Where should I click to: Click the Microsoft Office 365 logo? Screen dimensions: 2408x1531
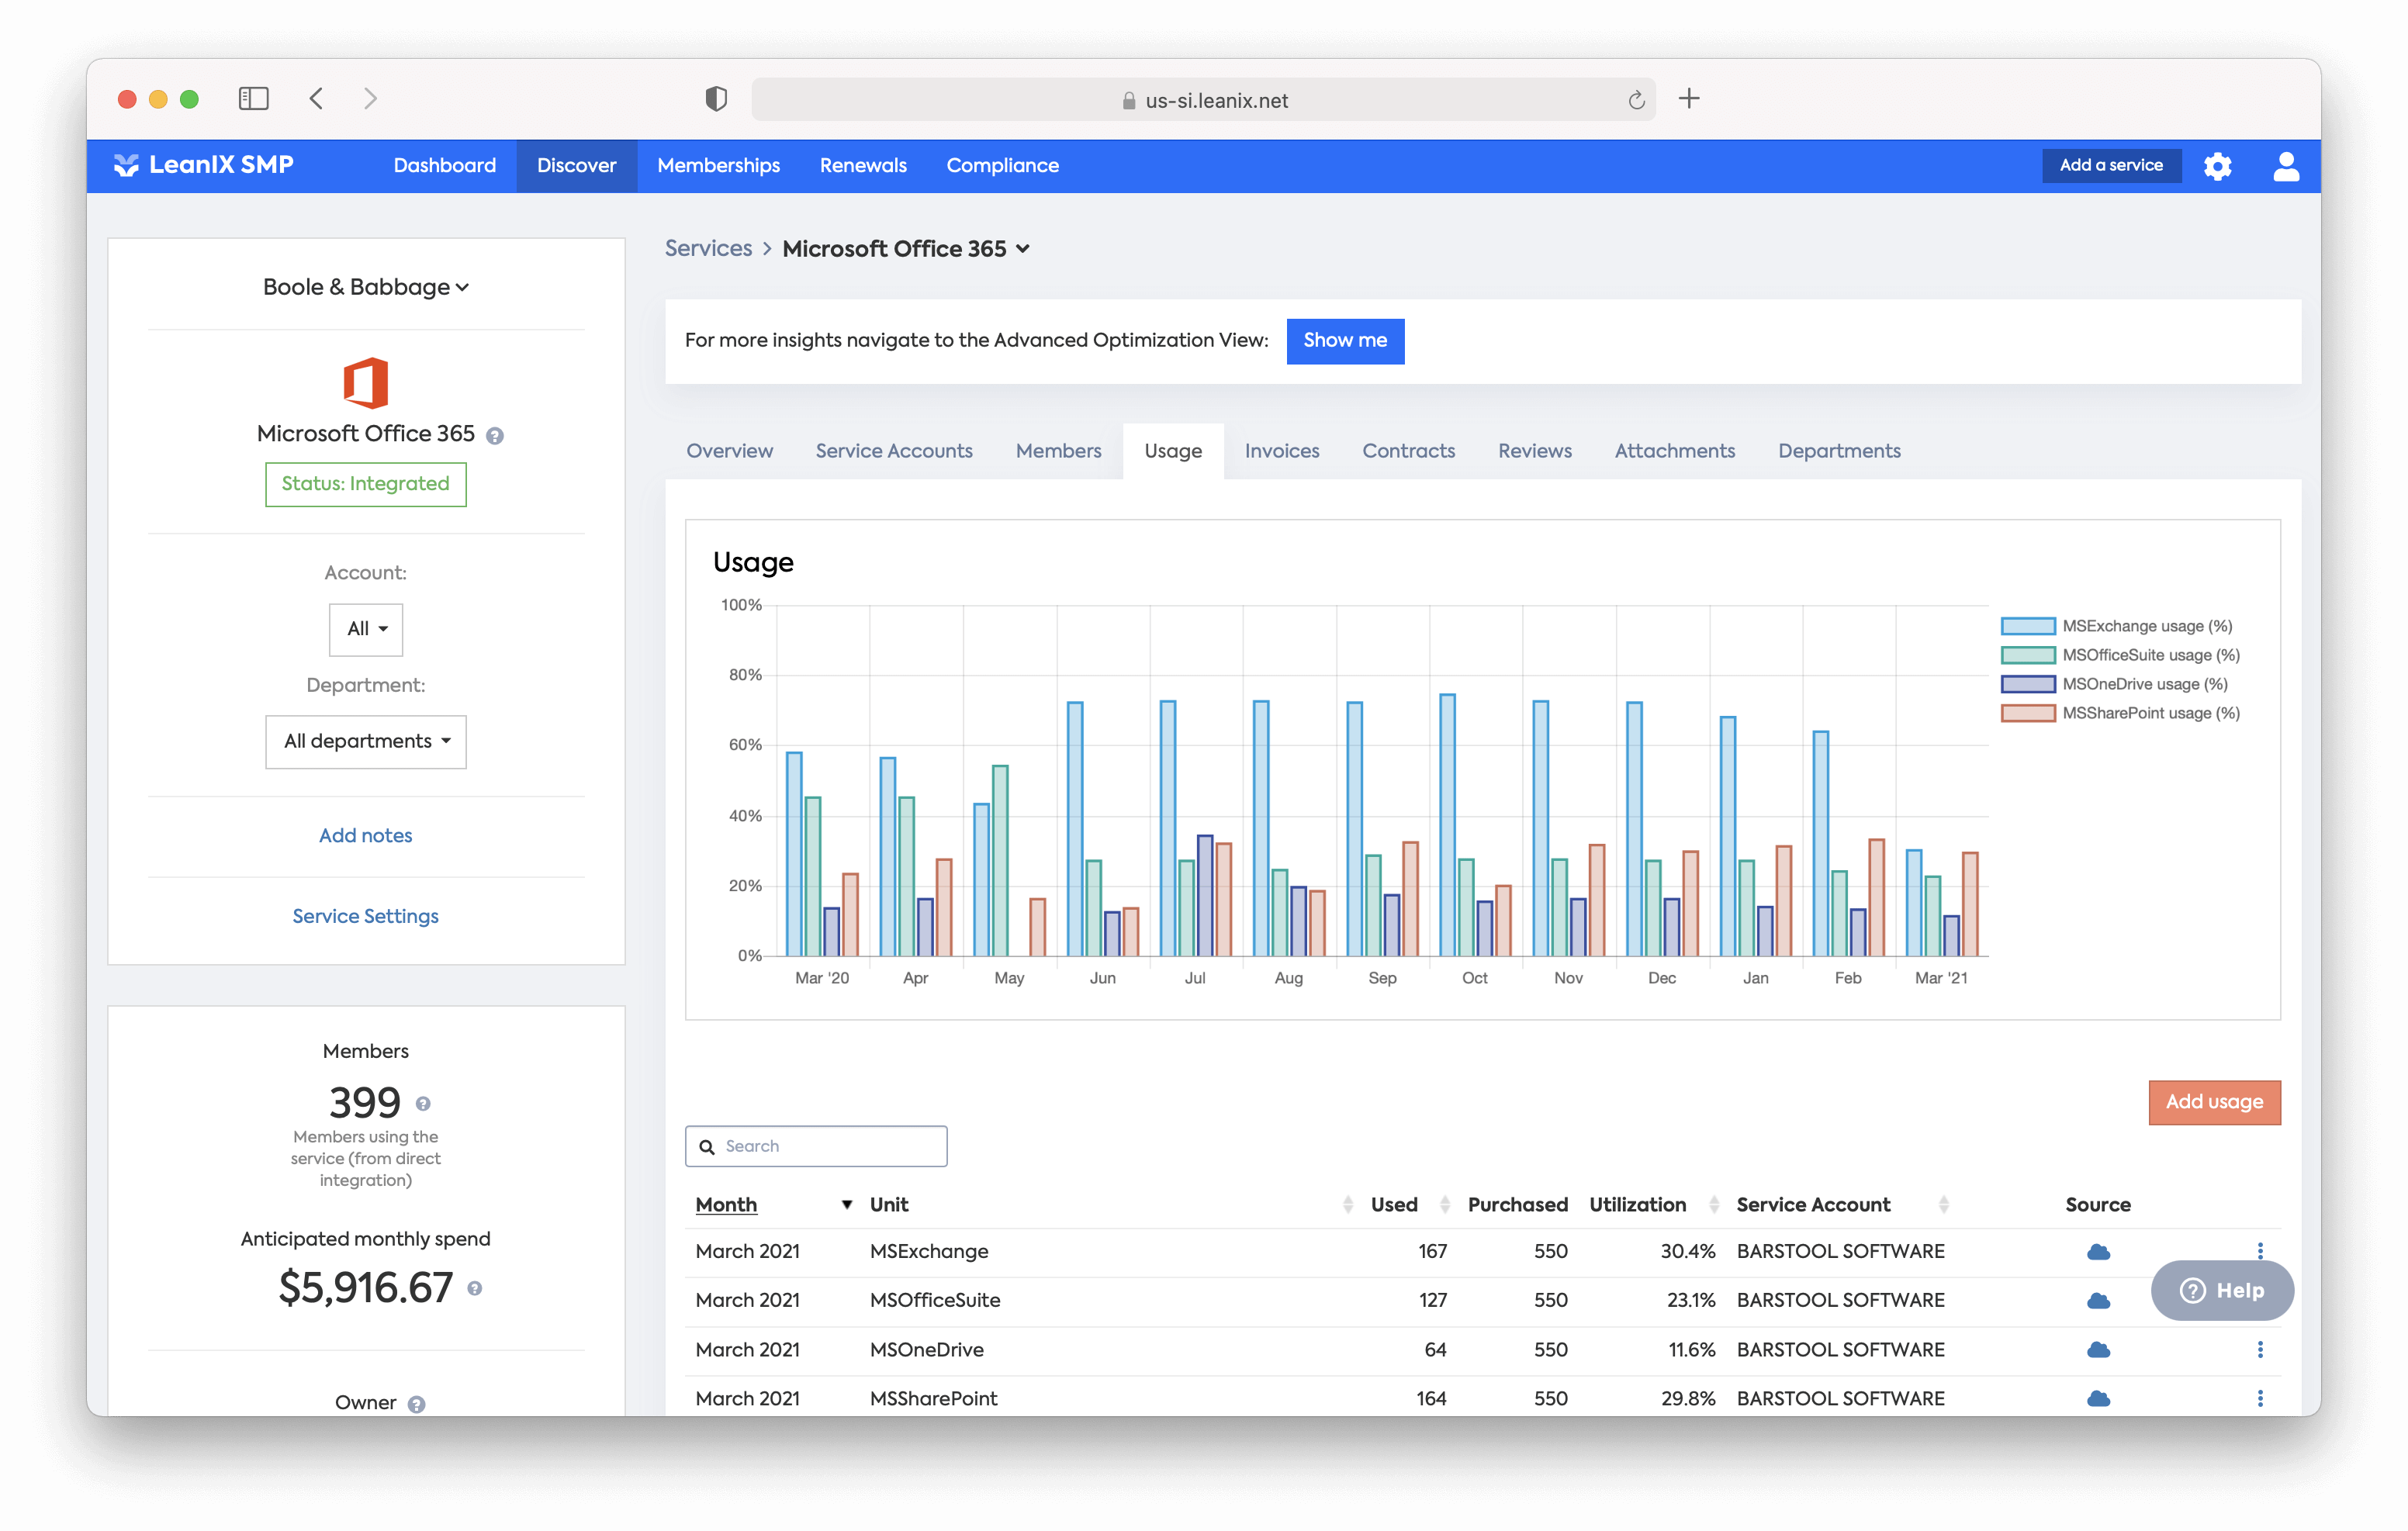click(365, 382)
